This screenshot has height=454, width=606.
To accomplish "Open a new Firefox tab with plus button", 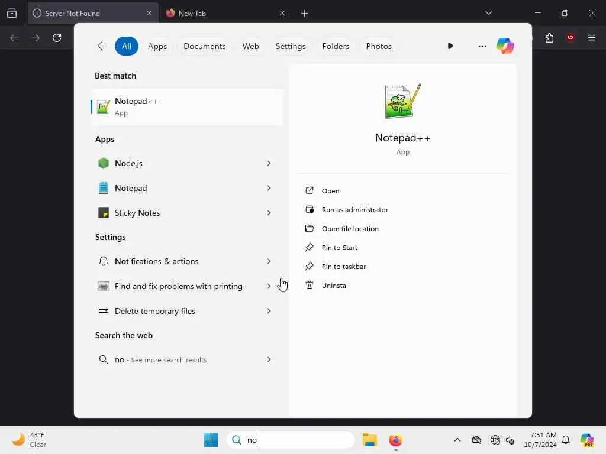I will pyautogui.click(x=305, y=13).
